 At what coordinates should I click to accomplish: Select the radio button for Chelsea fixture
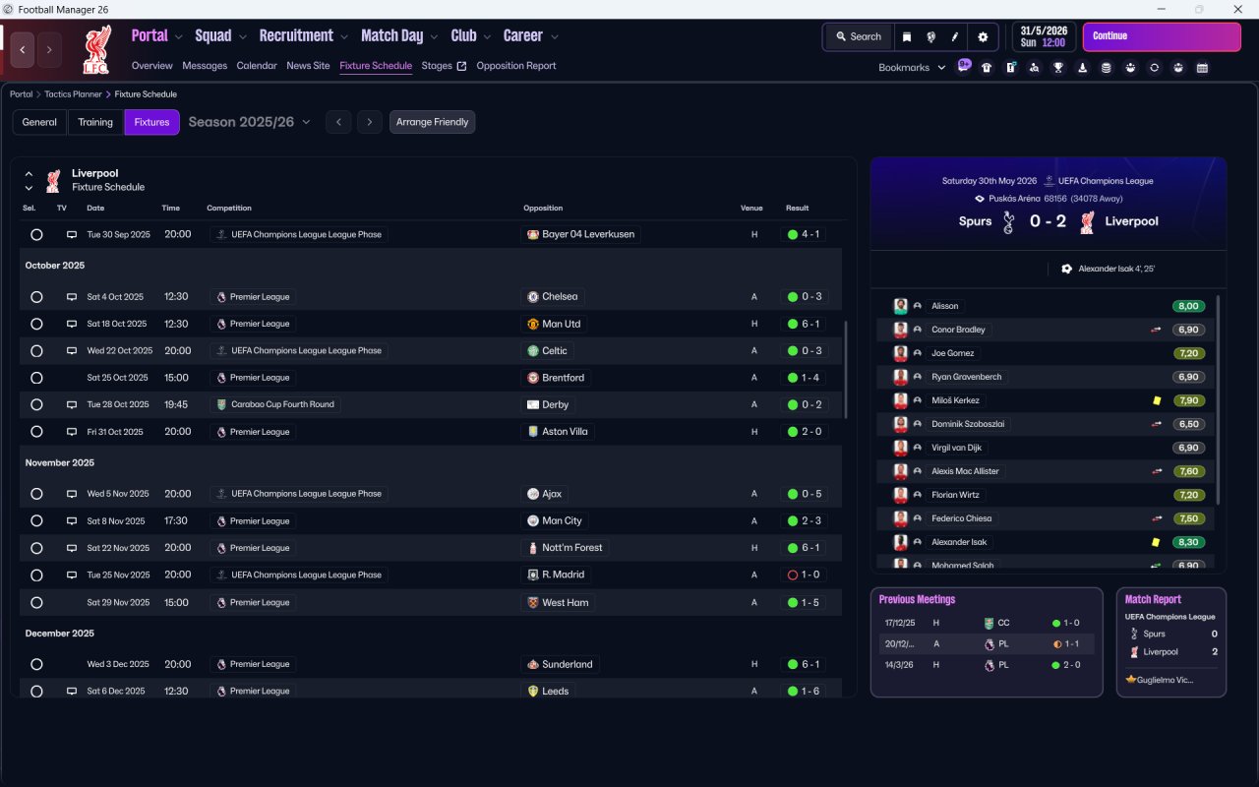pyautogui.click(x=36, y=297)
